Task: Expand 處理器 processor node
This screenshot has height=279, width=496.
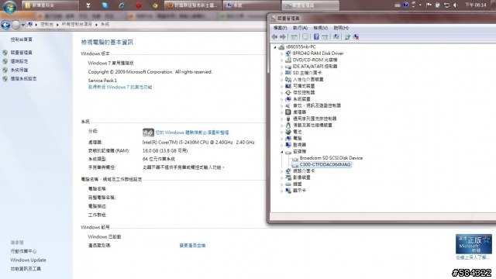Action: pos(281,112)
